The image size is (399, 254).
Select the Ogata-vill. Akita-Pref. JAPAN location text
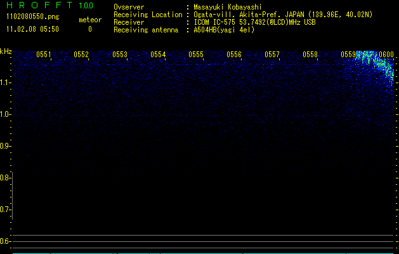[x=283, y=15]
